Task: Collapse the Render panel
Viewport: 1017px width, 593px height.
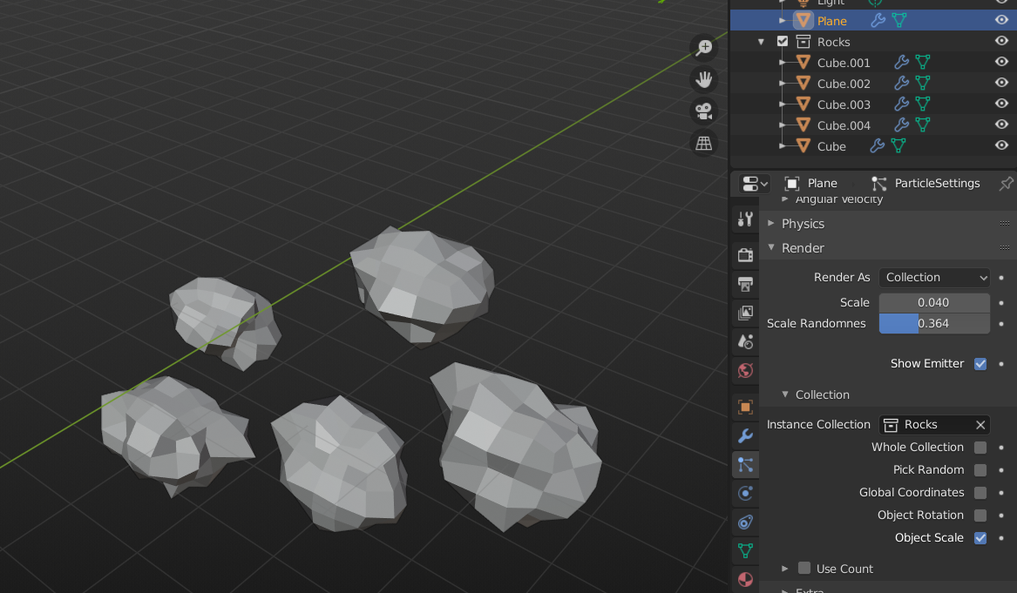Action: pyautogui.click(x=771, y=247)
